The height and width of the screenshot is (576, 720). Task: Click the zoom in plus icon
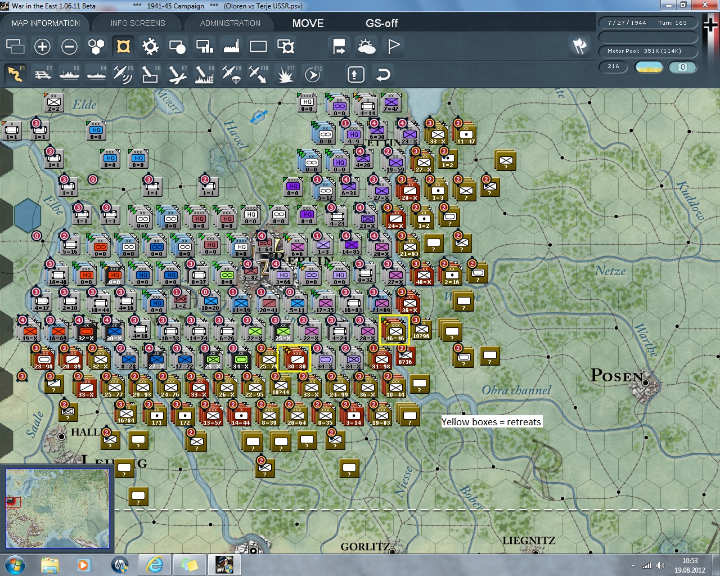pyautogui.click(x=42, y=47)
